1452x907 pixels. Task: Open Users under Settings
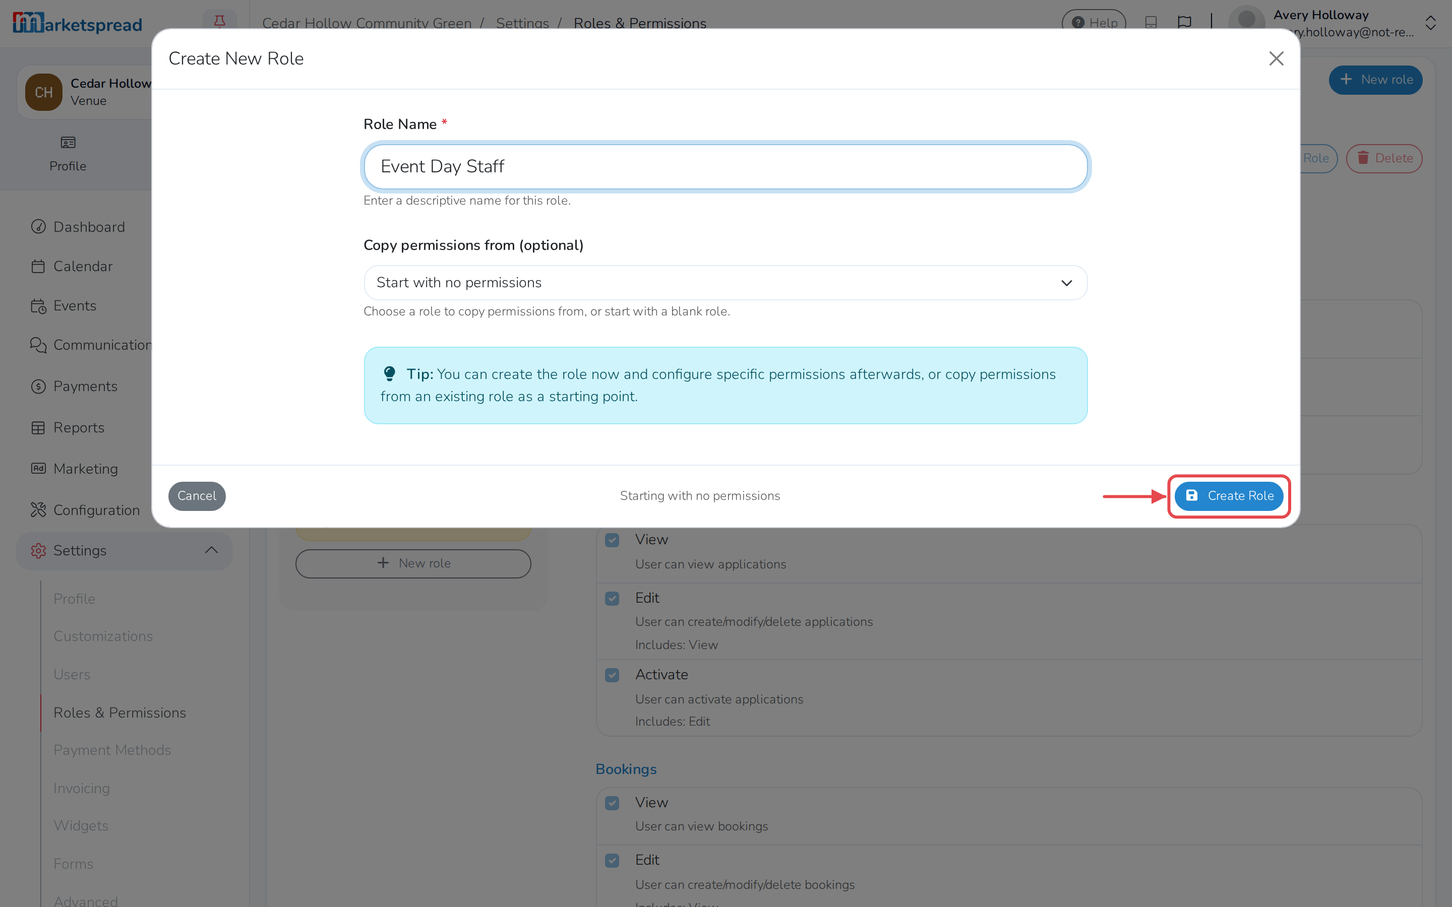pyautogui.click(x=72, y=674)
